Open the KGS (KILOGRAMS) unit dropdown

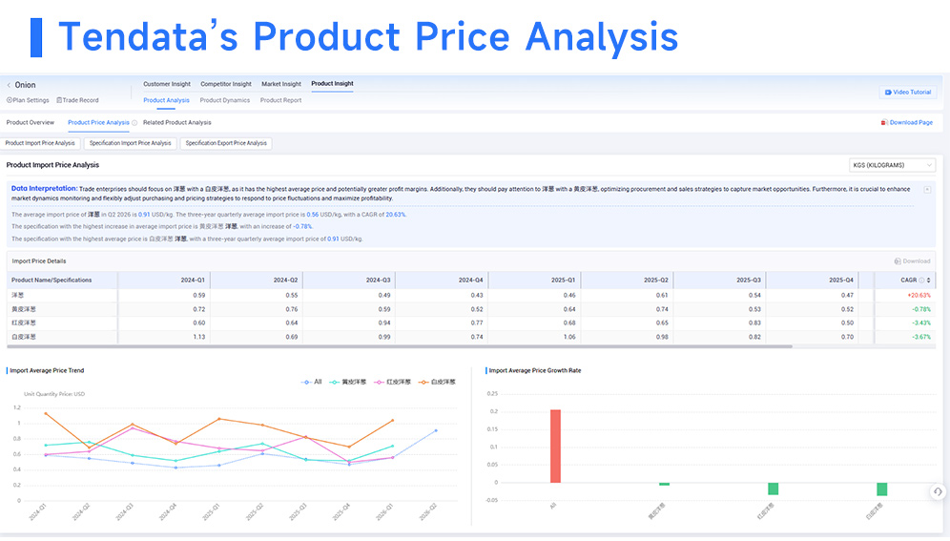coord(892,165)
